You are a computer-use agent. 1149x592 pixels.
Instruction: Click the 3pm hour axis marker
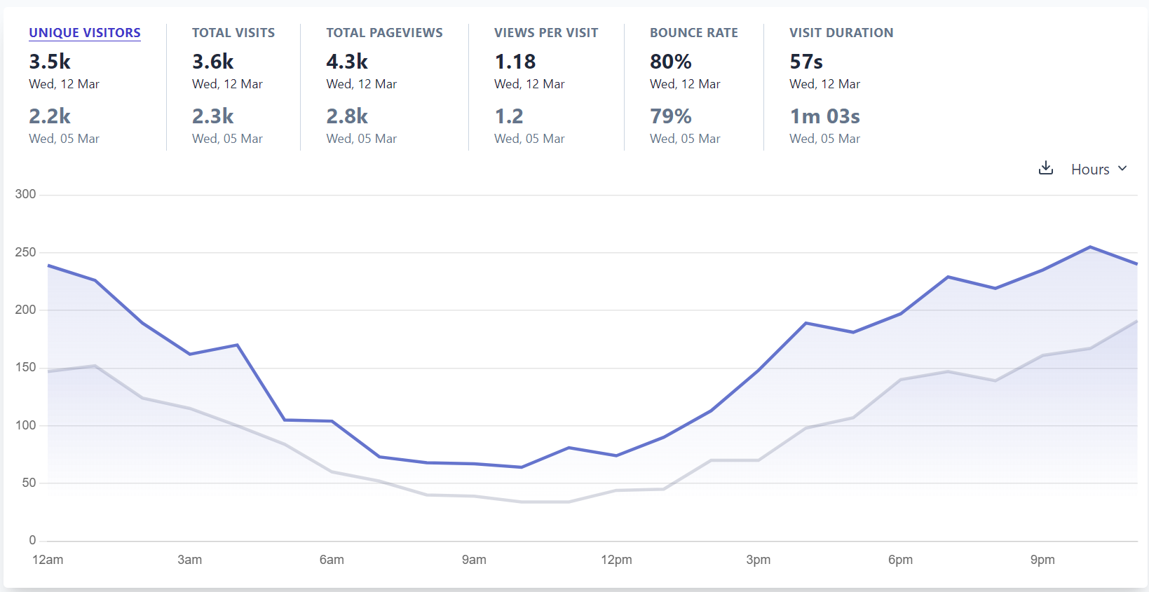pyautogui.click(x=759, y=560)
